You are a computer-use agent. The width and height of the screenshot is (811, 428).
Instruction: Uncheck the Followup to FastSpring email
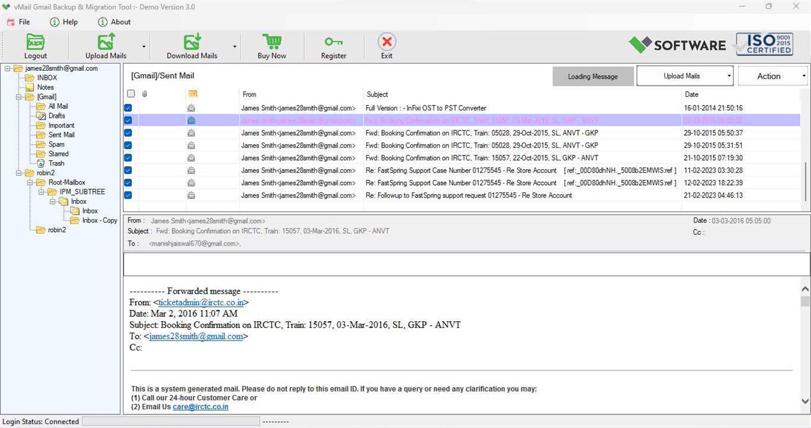pyautogui.click(x=128, y=195)
